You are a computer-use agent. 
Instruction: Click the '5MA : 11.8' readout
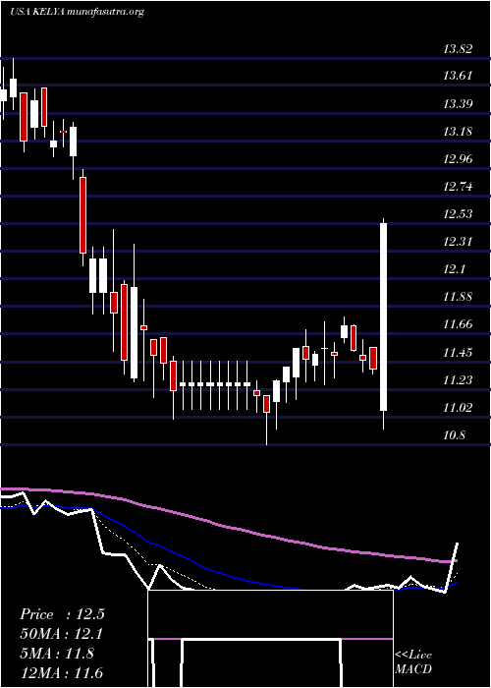tap(57, 654)
